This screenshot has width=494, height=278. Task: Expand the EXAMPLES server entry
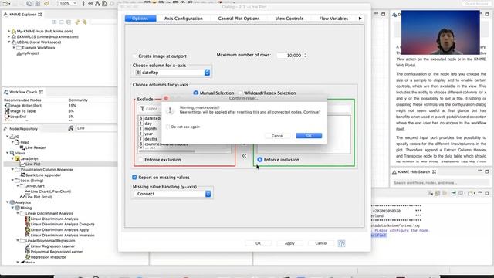8,36
